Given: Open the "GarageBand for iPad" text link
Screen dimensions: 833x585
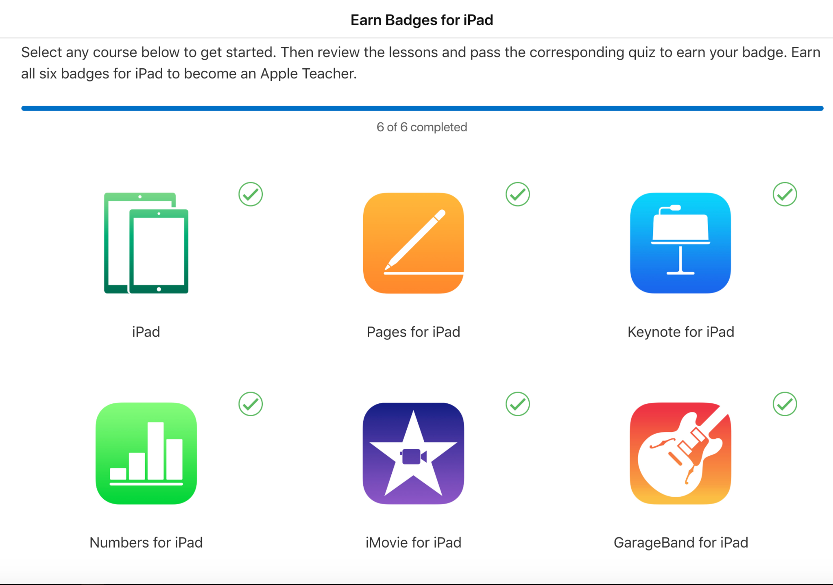Looking at the screenshot, I should pos(680,543).
